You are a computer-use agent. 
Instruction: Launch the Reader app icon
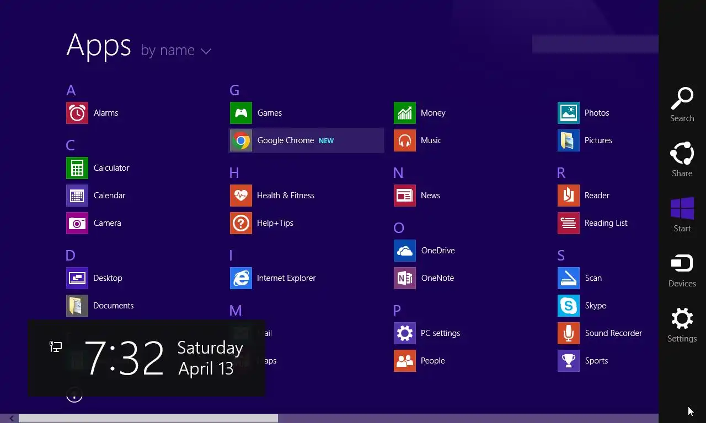coord(569,196)
